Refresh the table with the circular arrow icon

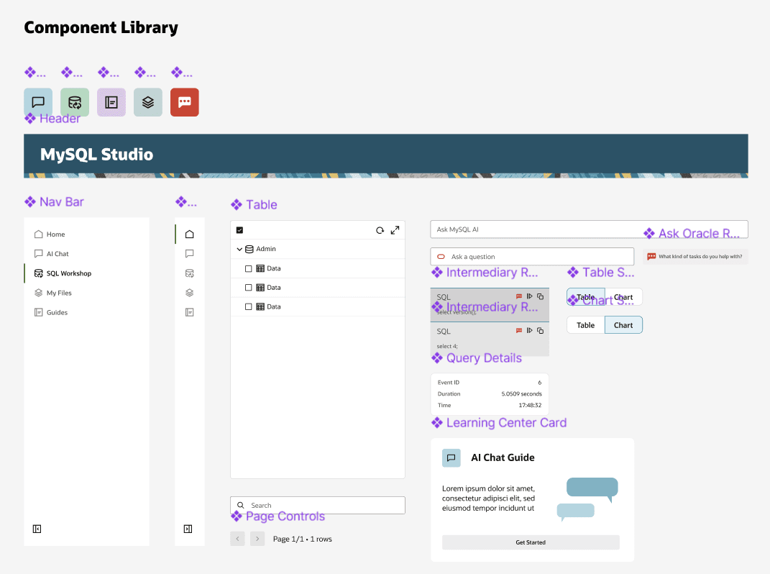(380, 230)
